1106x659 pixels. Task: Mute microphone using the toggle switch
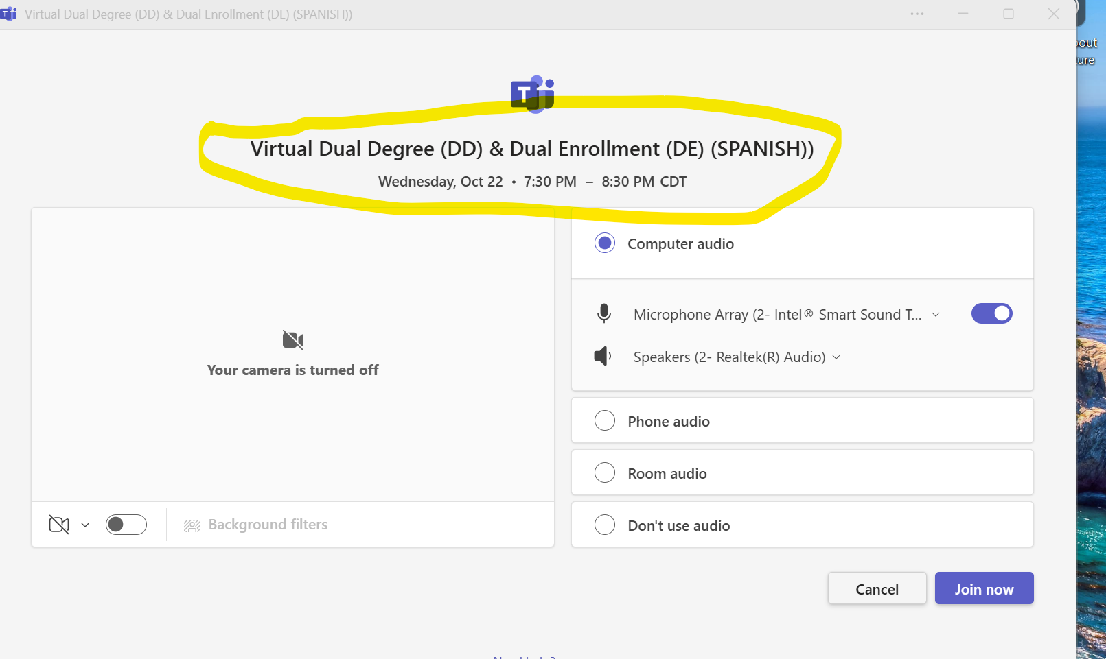[x=991, y=313]
